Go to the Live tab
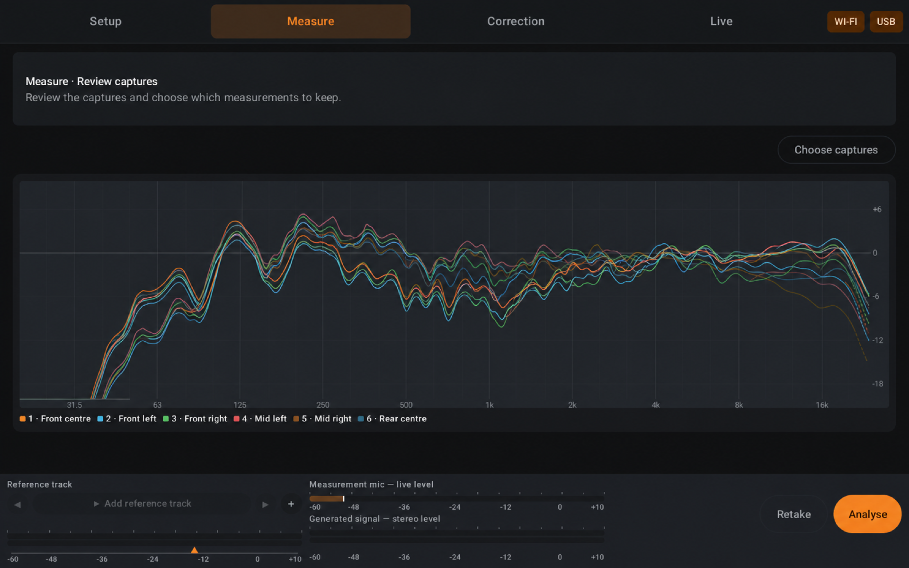This screenshot has width=909, height=568. (721, 21)
